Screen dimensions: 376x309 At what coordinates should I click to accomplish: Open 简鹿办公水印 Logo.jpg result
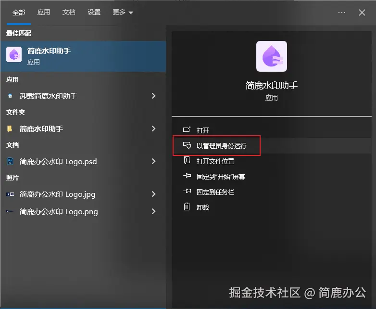pos(83,194)
